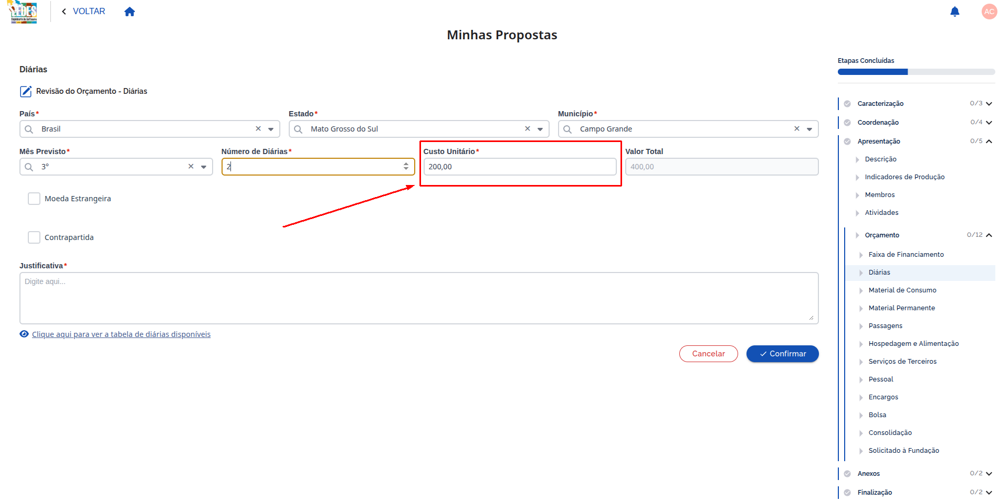Click the search icon in Mês Previsto field
Screen dimensions: 999x501
(29, 167)
